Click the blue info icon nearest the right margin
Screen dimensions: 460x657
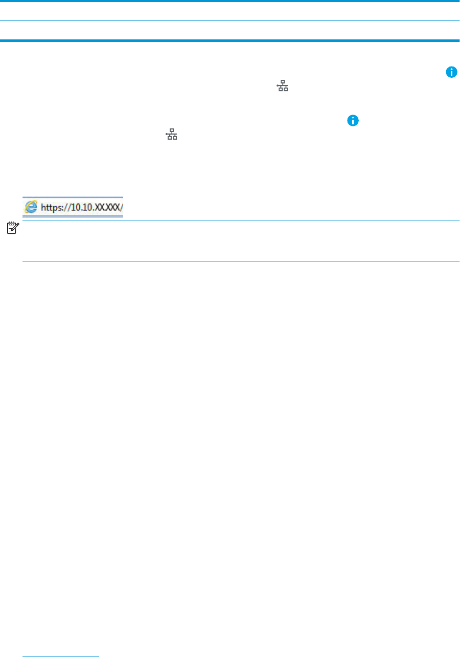pos(452,72)
